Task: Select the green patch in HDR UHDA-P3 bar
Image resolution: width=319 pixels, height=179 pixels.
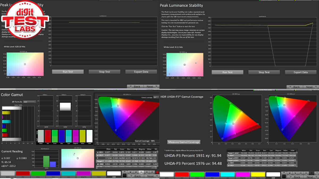Action: coord(198,174)
